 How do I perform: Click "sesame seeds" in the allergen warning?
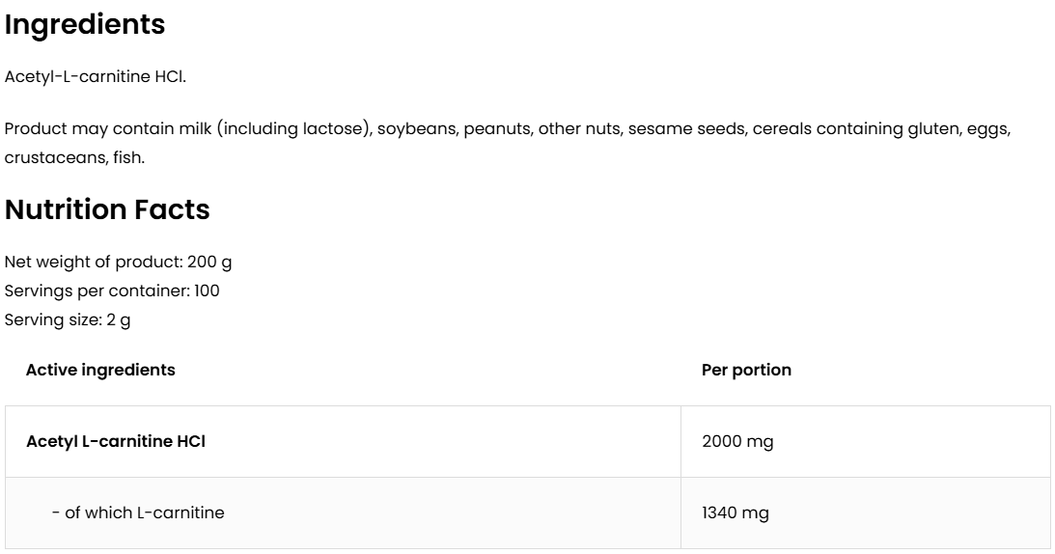tap(684, 129)
